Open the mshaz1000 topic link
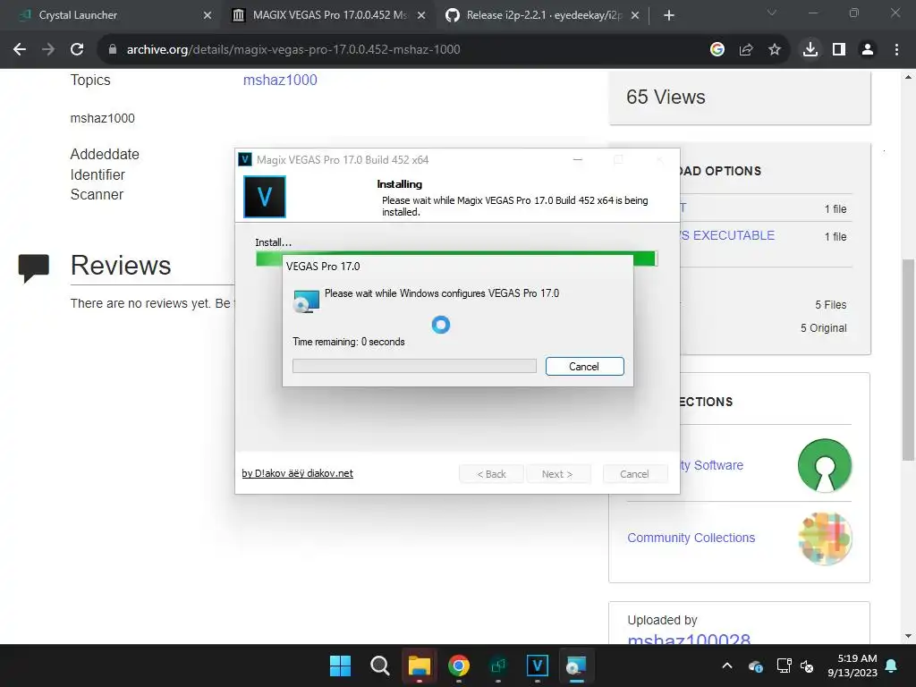 pyautogui.click(x=280, y=80)
